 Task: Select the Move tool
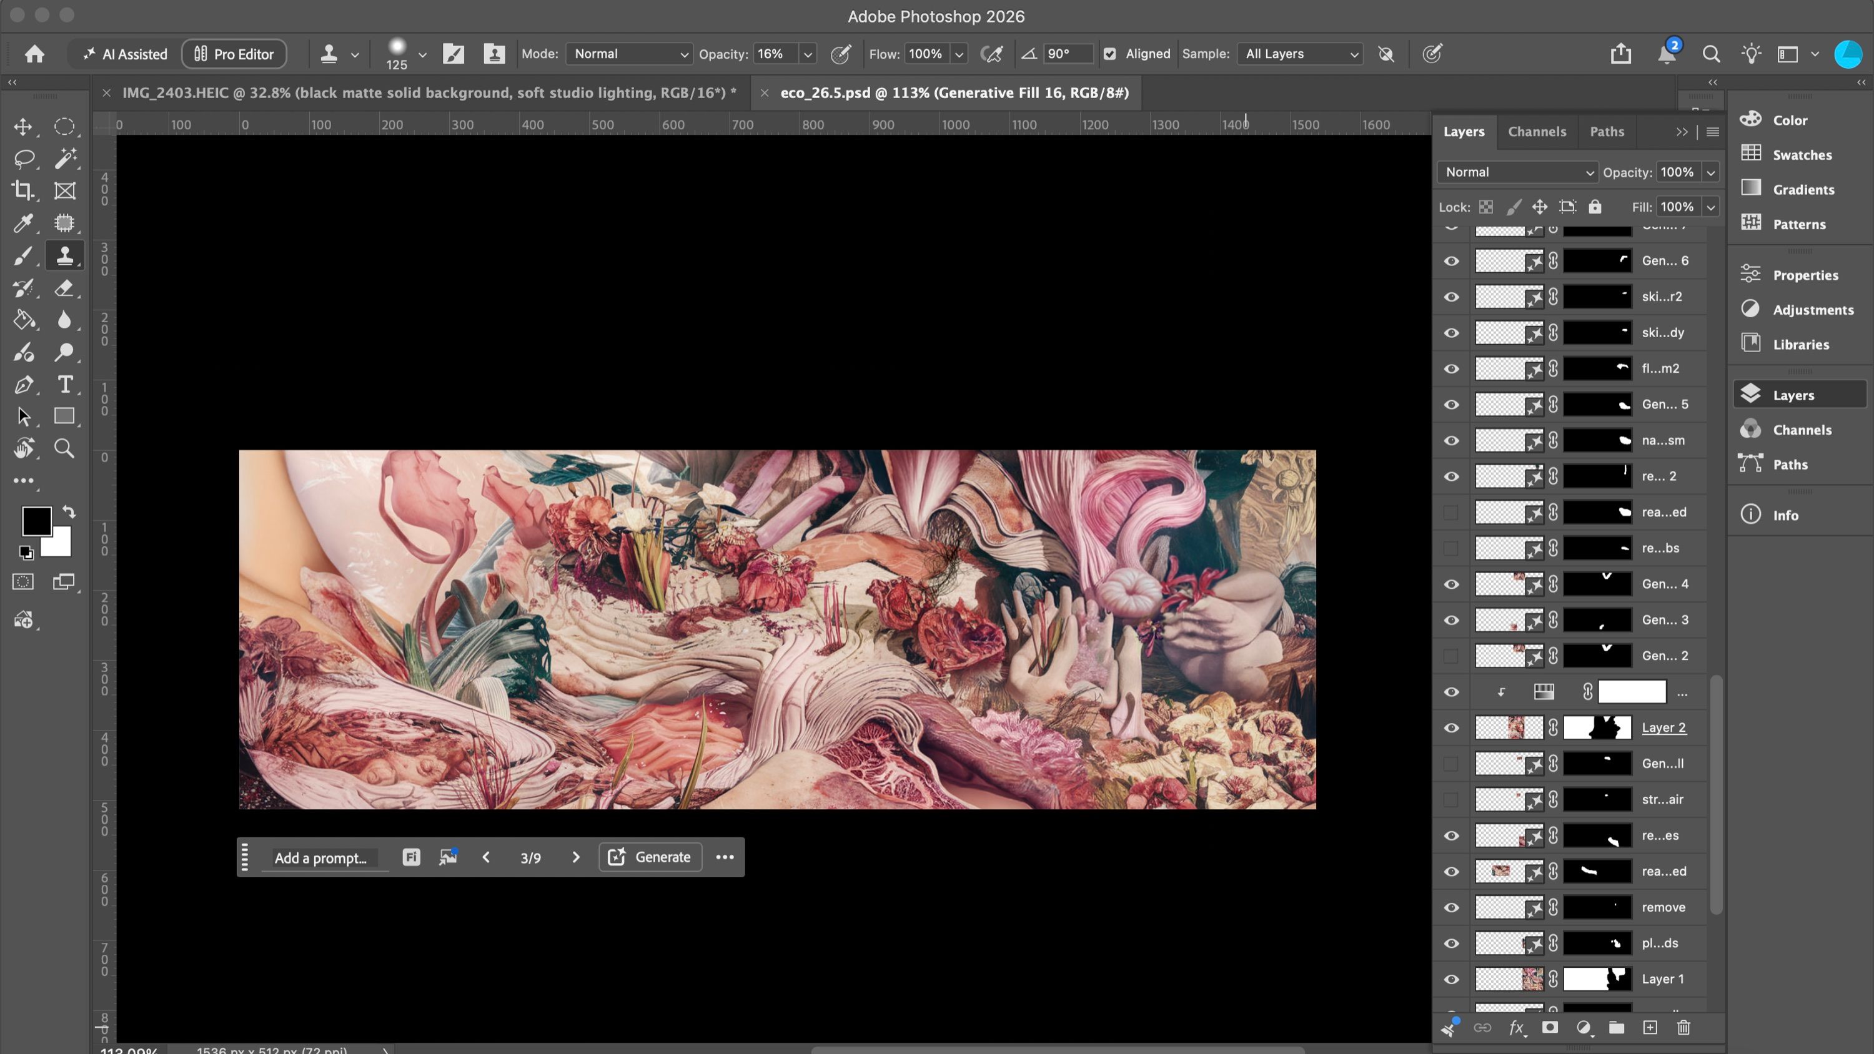coord(23,127)
